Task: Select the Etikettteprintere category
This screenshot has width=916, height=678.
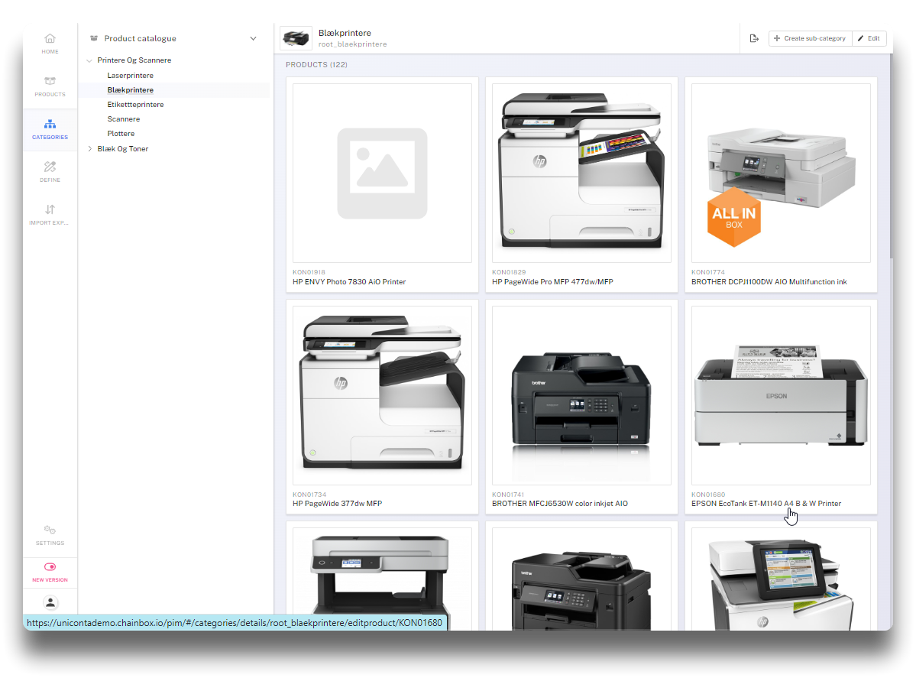Action: coord(135,105)
